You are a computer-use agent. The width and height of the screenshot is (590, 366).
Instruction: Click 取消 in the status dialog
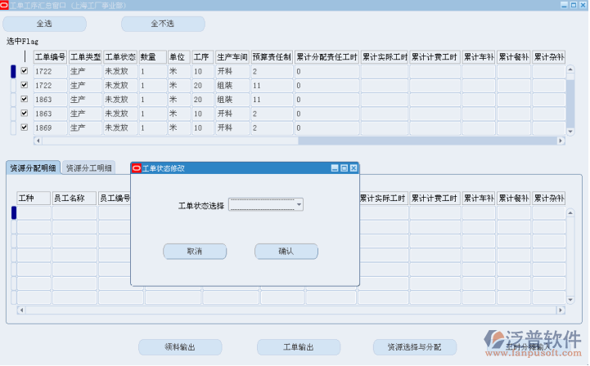tap(195, 252)
